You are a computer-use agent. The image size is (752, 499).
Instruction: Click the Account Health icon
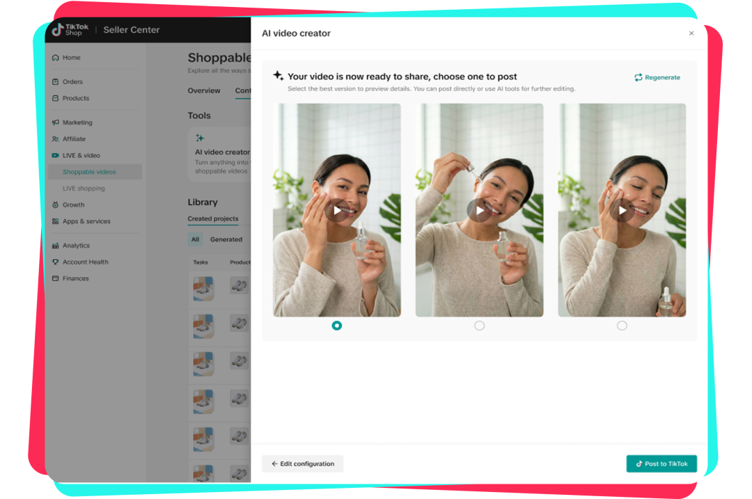[54, 262]
